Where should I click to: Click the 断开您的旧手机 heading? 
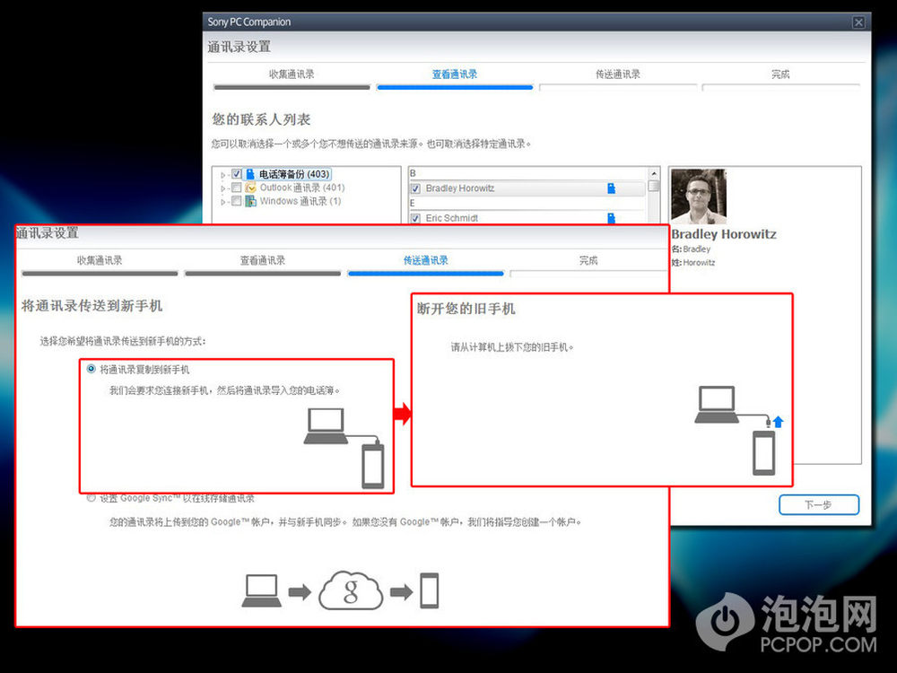click(466, 309)
